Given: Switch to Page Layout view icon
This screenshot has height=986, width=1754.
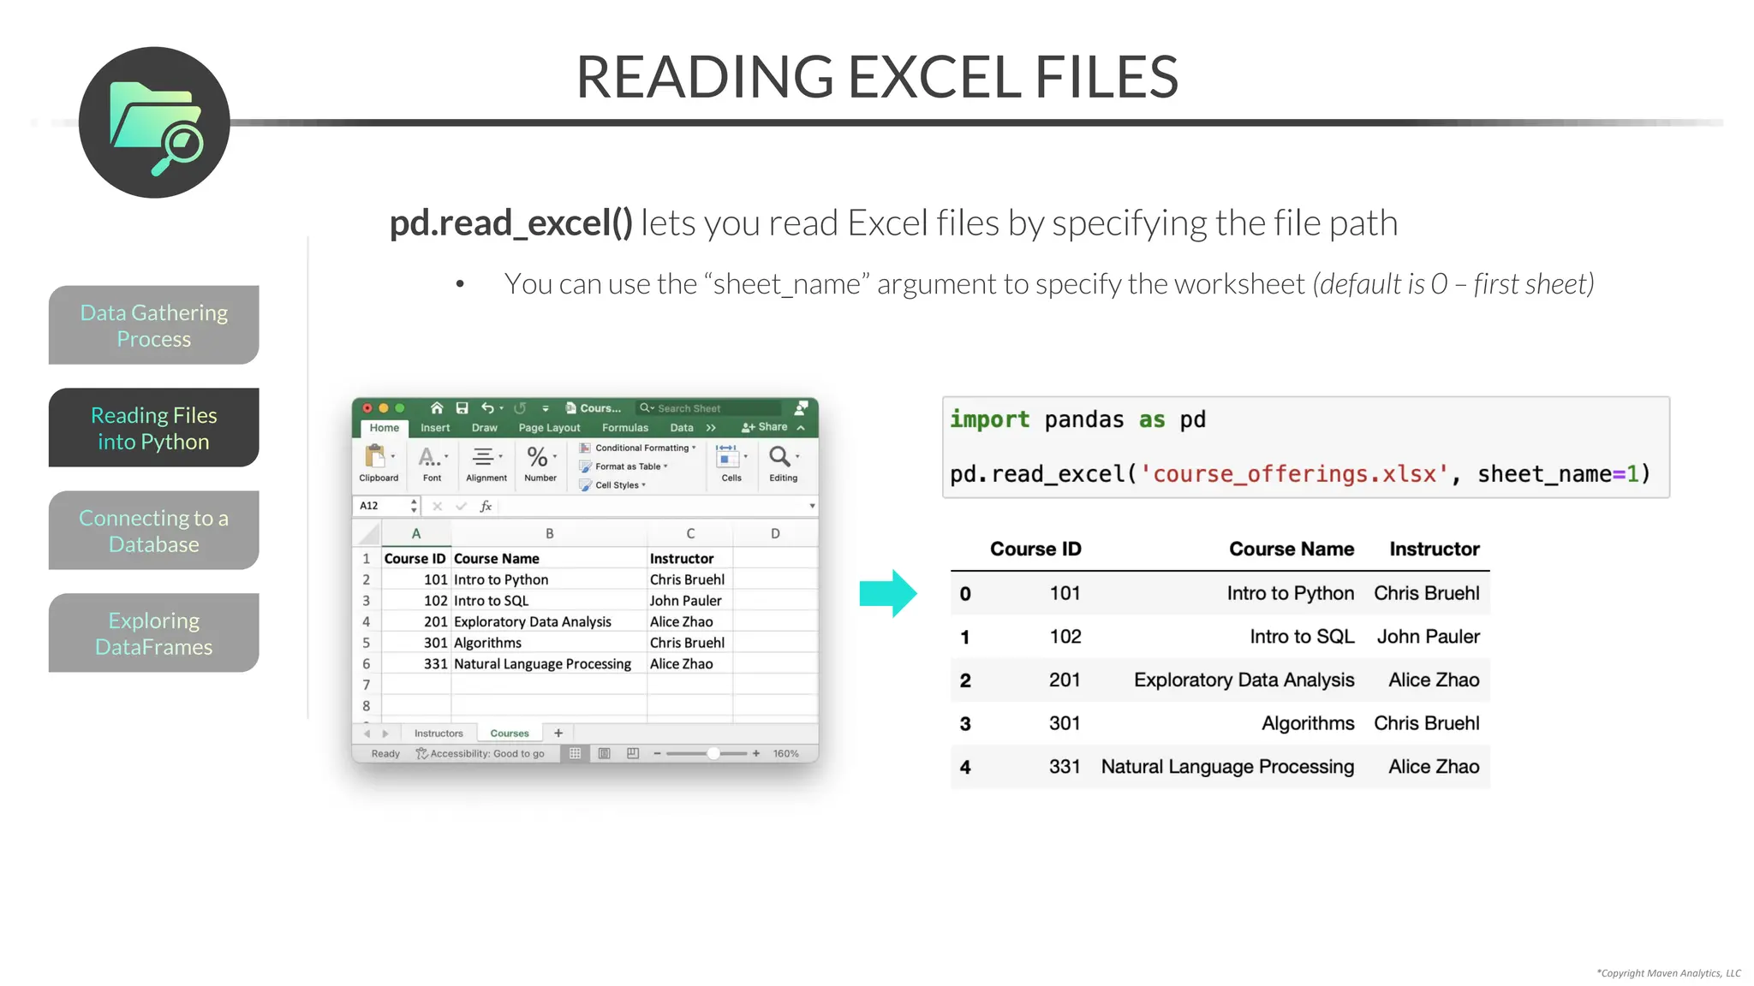Looking at the screenshot, I should tap(605, 754).
